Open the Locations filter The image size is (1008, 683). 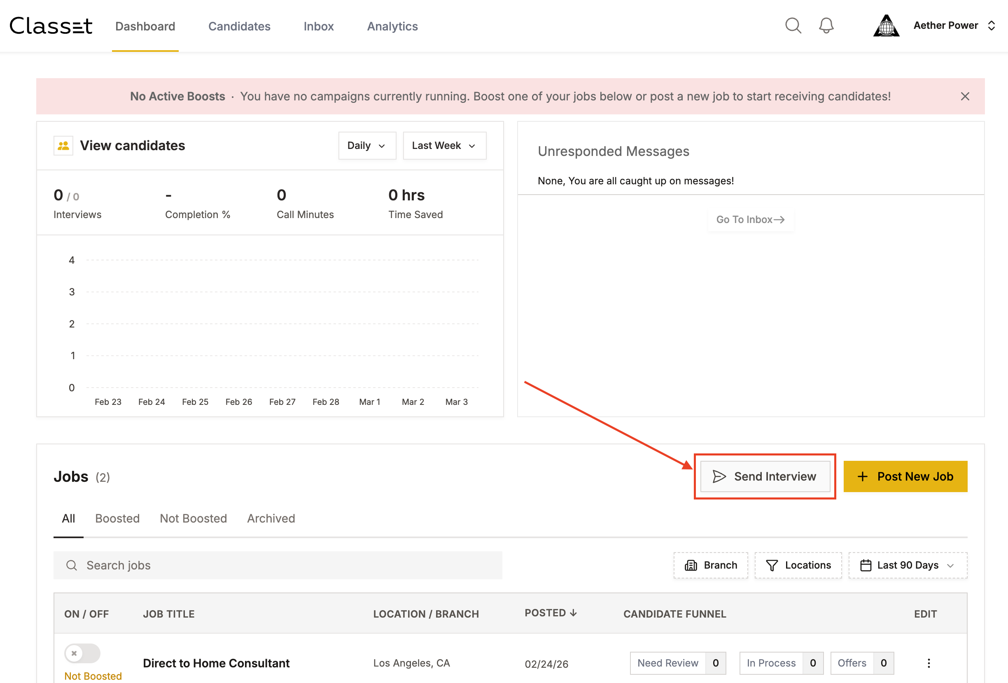point(798,565)
